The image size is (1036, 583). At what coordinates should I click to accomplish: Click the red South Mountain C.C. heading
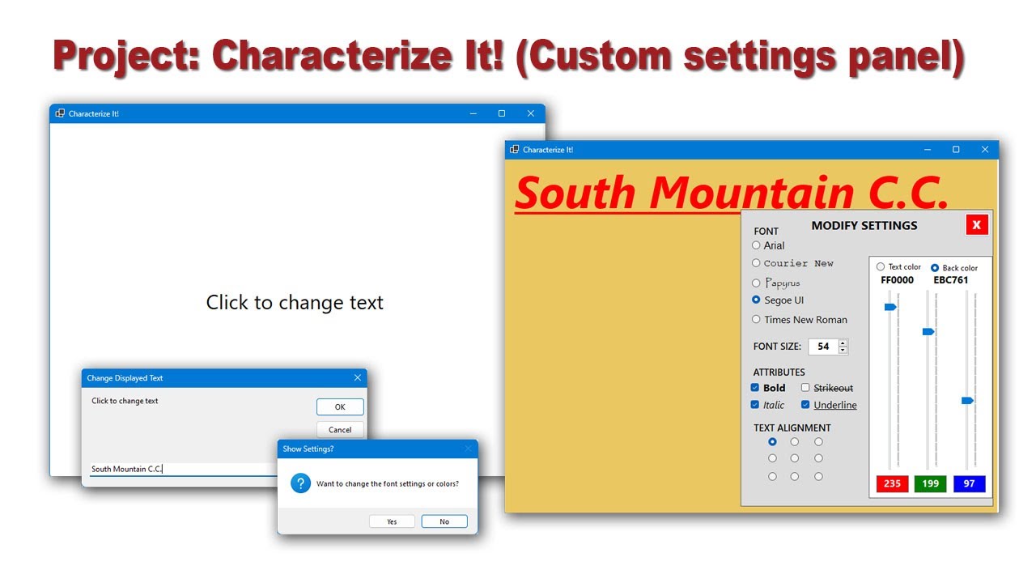point(731,193)
